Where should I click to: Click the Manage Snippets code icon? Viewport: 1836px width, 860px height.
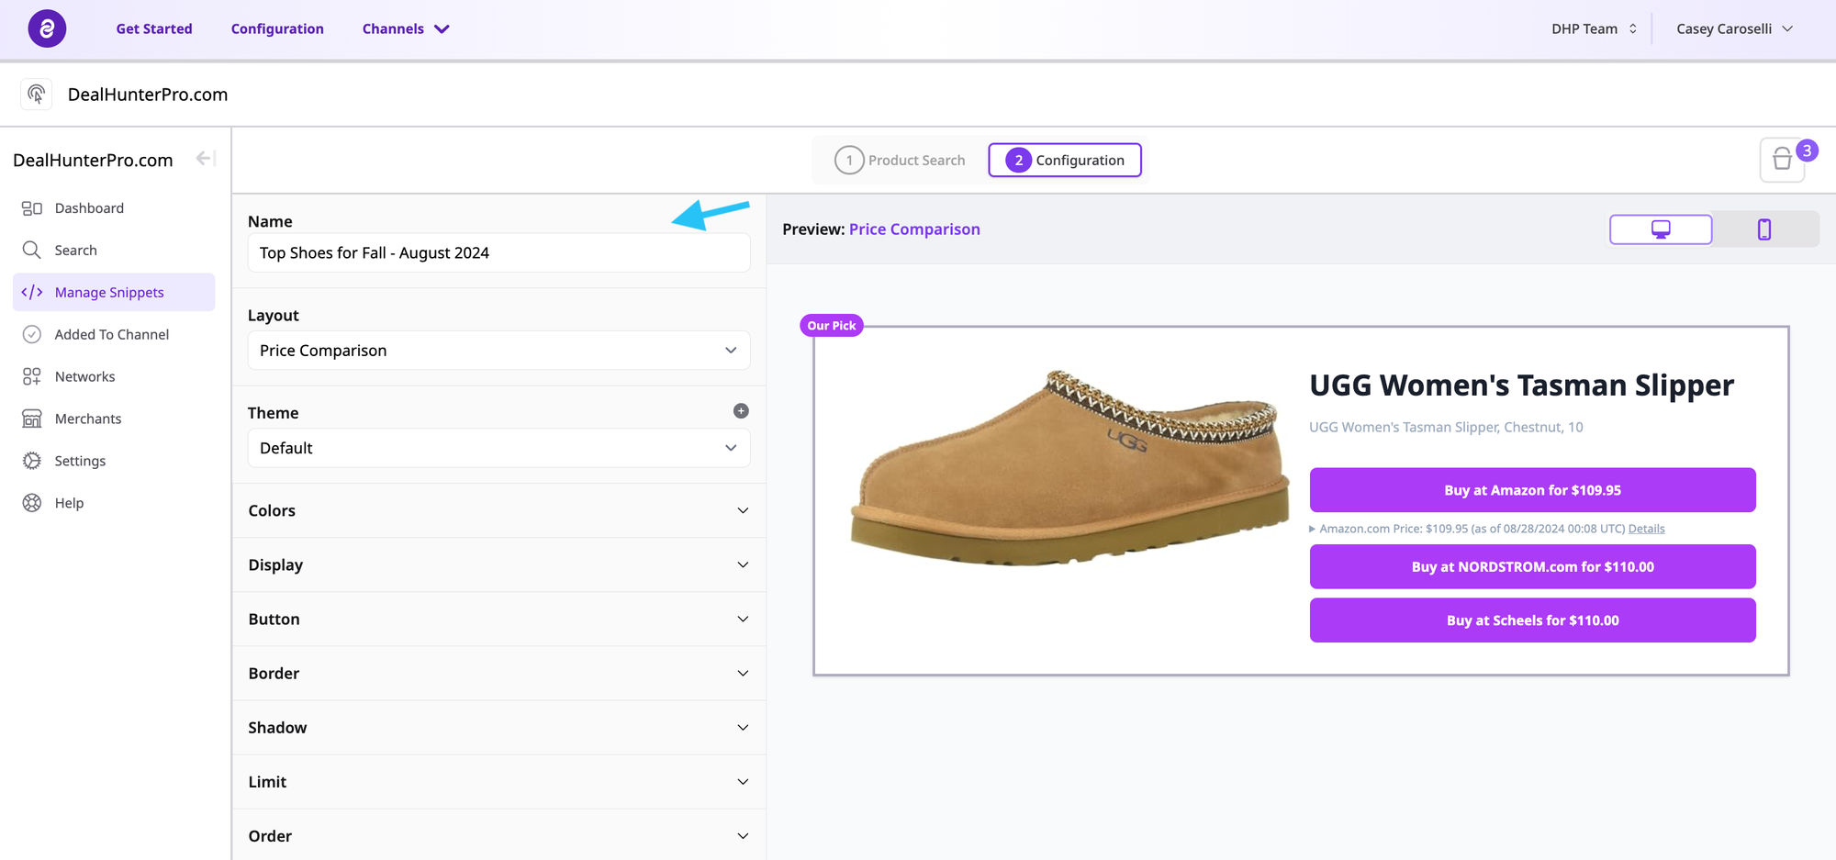coord(32,292)
